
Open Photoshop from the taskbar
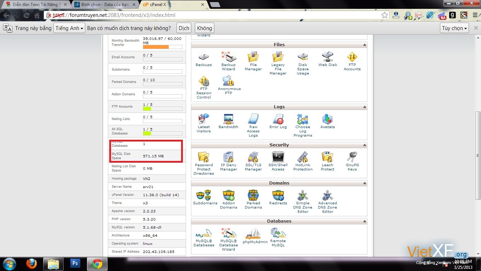pyautogui.click(x=75, y=264)
